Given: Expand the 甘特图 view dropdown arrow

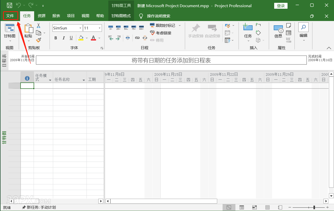Looking at the screenshot, I should 10,41.
